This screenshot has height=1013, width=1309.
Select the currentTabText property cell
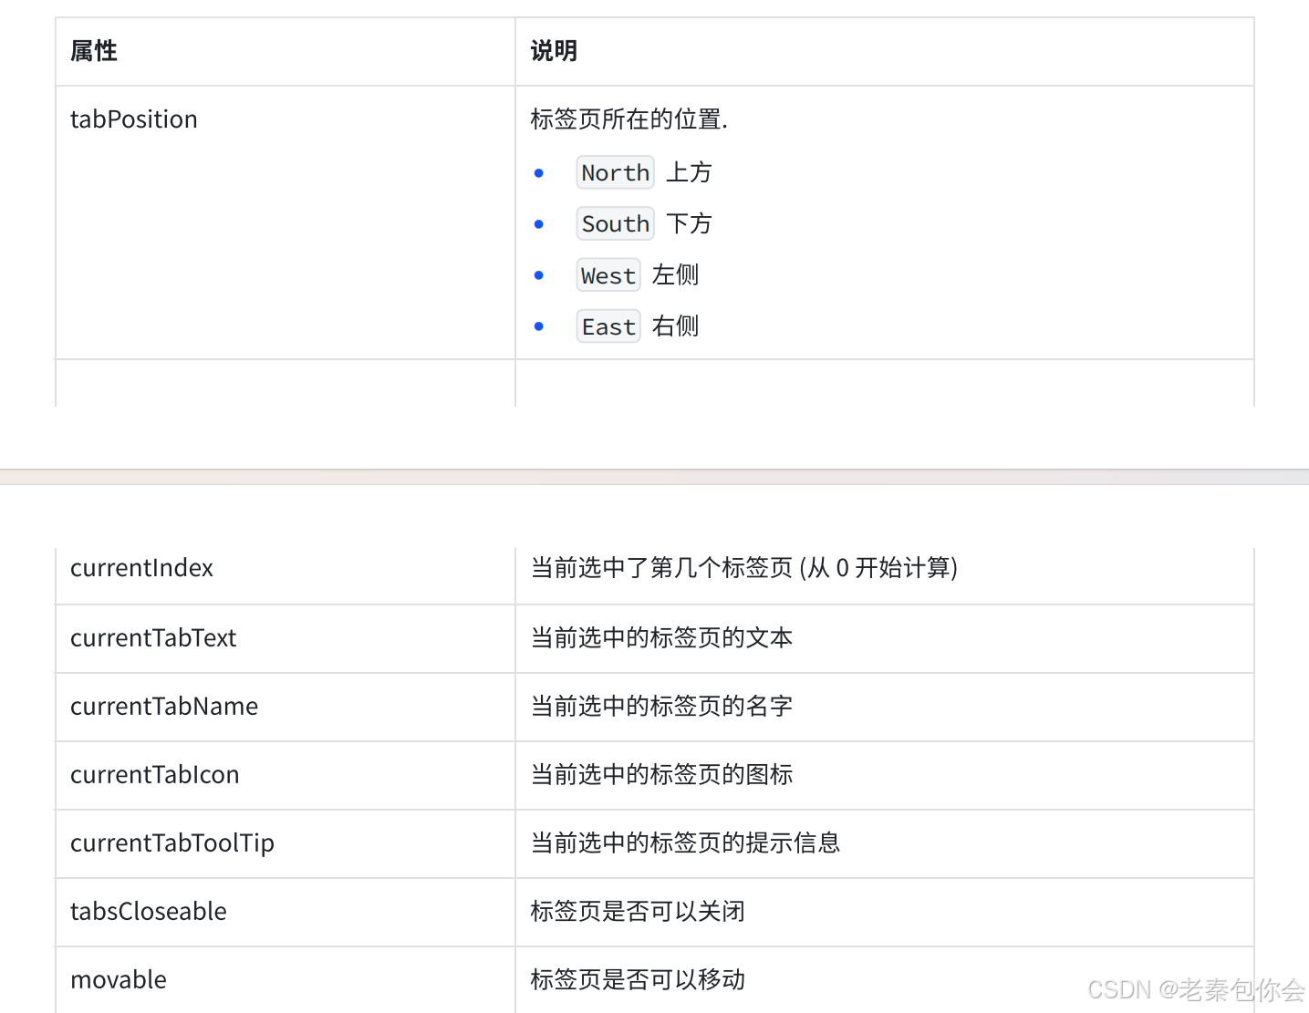click(x=285, y=638)
